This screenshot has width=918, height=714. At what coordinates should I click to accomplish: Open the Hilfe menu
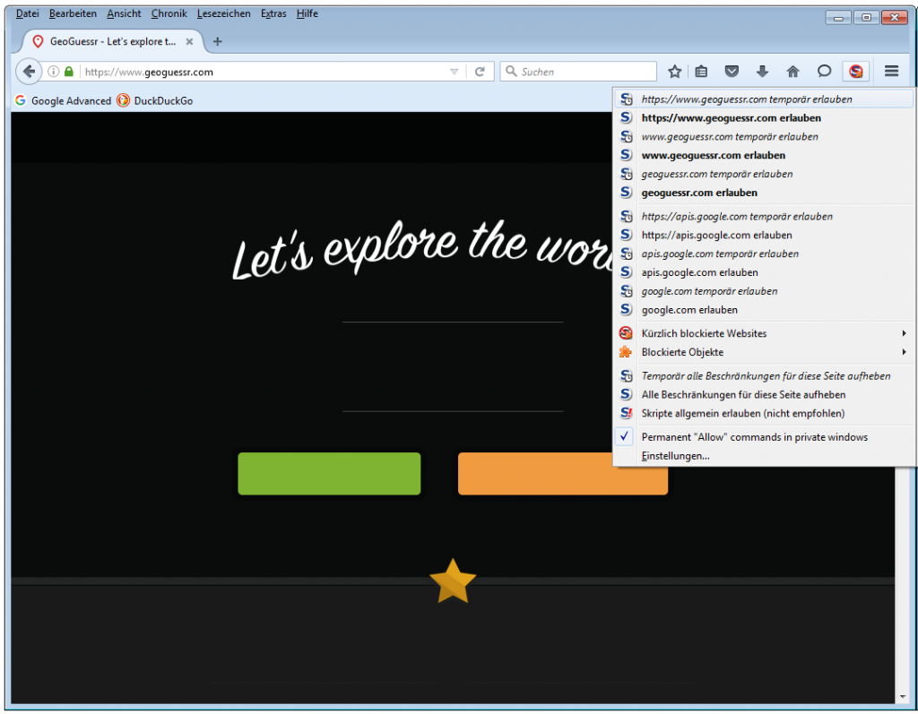(x=307, y=13)
